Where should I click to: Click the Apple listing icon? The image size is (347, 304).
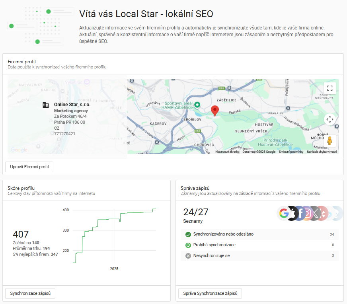pyautogui.click(x=293, y=213)
